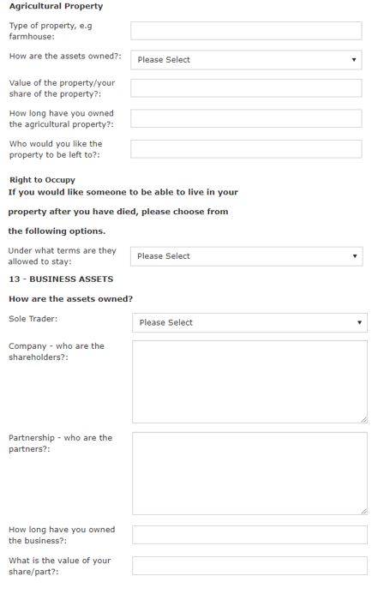
Task: Click the resize grip of the Partnership partners text area
Action: 364,512
